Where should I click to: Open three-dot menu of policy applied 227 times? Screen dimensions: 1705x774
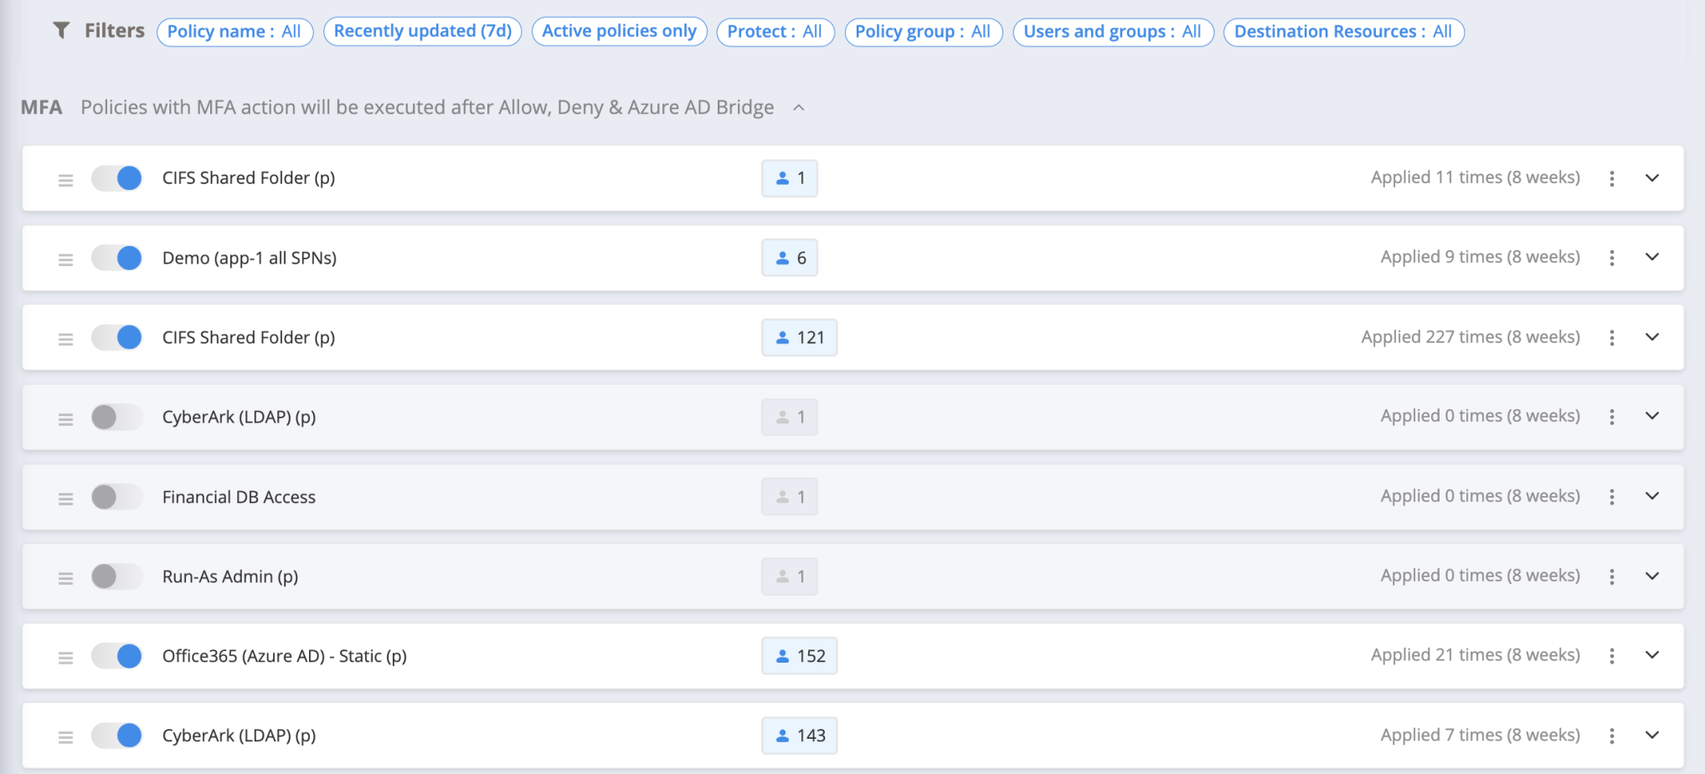pyautogui.click(x=1611, y=337)
